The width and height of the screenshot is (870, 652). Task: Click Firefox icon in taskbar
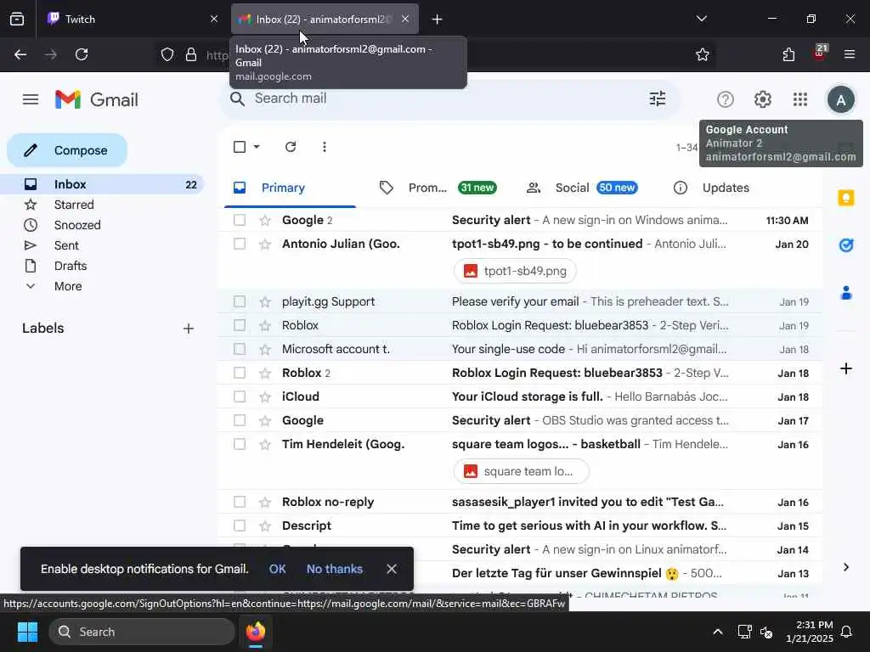[x=256, y=632]
